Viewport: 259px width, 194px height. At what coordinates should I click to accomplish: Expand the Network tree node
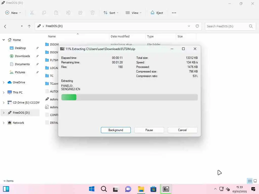(4, 123)
